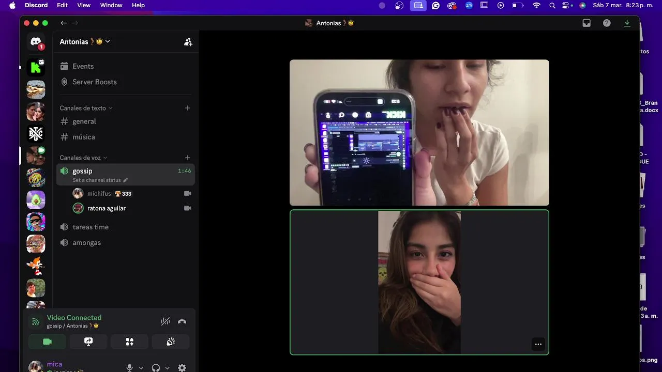Screen dimensions: 662x372
Task: Join the tareas time voice channel
Action: click(x=125, y=227)
